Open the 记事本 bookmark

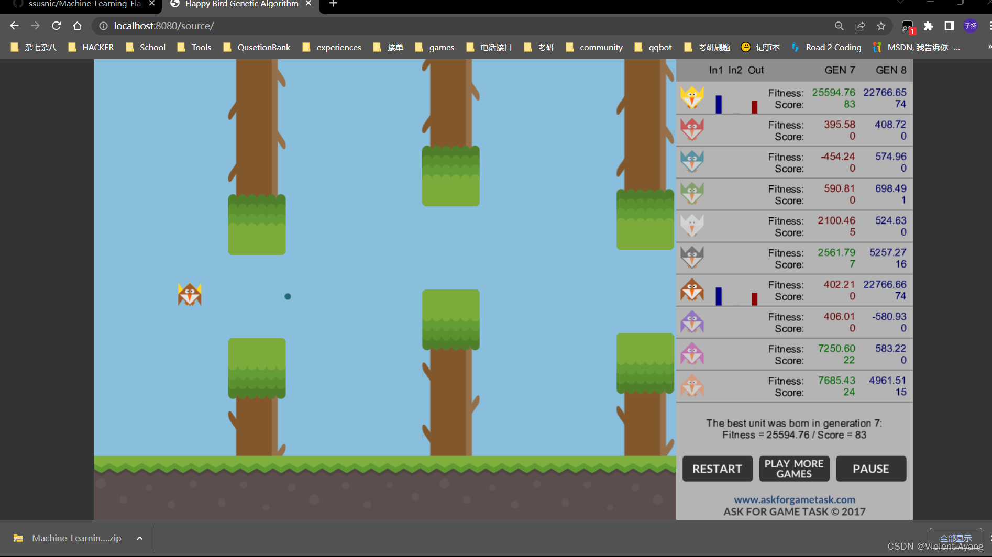(x=760, y=48)
